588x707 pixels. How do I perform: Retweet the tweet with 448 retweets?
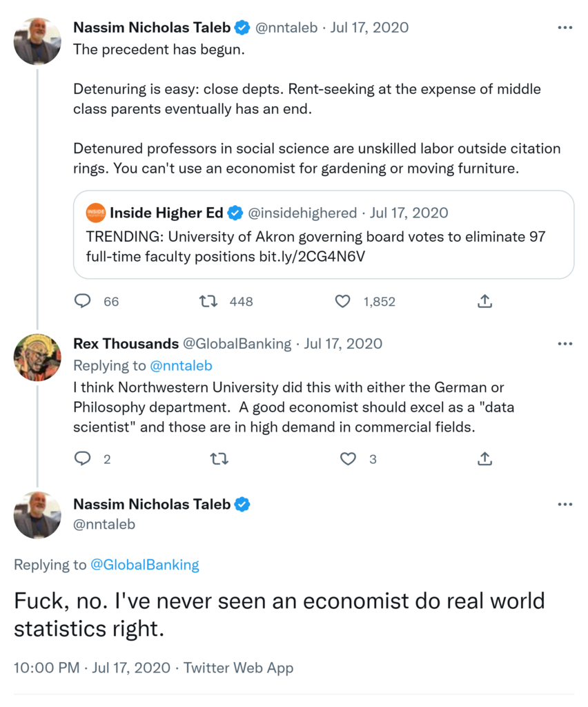click(x=207, y=301)
